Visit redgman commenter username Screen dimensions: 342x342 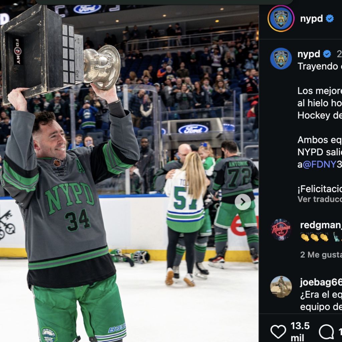click(321, 225)
